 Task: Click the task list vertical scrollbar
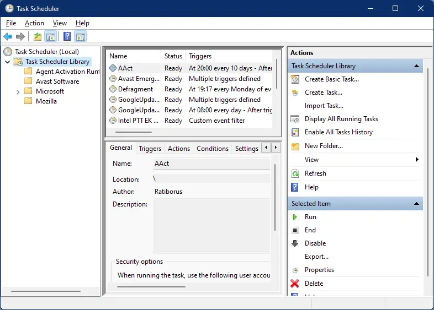(277, 74)
